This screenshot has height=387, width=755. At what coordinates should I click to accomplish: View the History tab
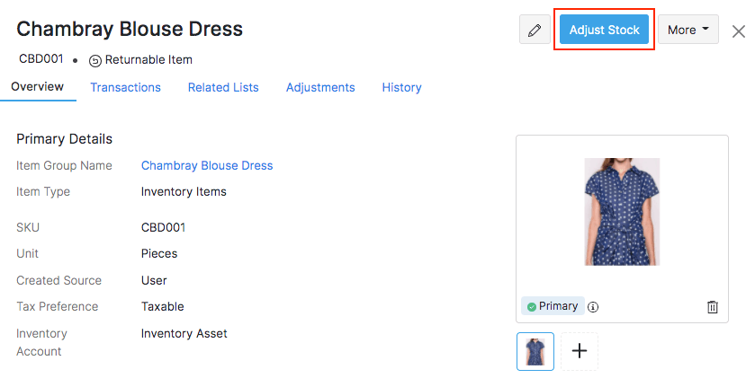[401, 87]
